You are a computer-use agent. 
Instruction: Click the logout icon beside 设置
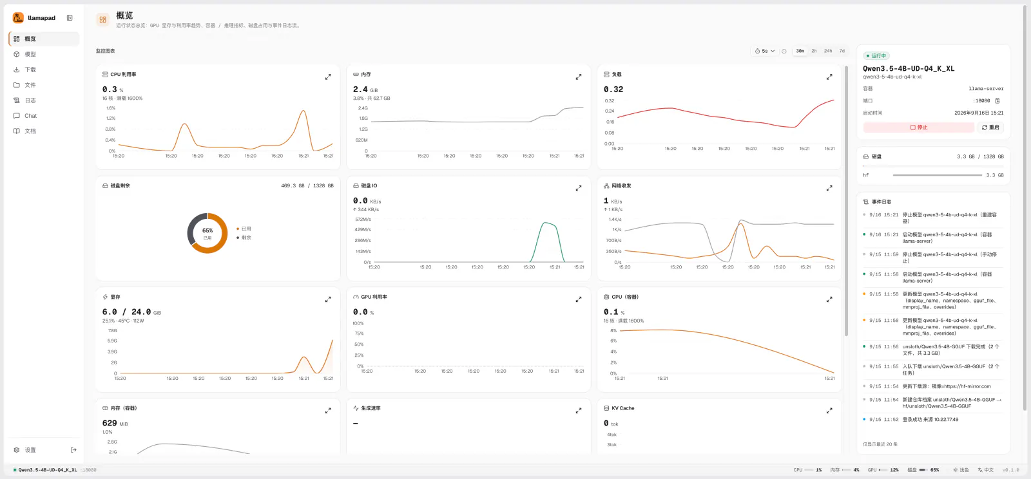73,450
